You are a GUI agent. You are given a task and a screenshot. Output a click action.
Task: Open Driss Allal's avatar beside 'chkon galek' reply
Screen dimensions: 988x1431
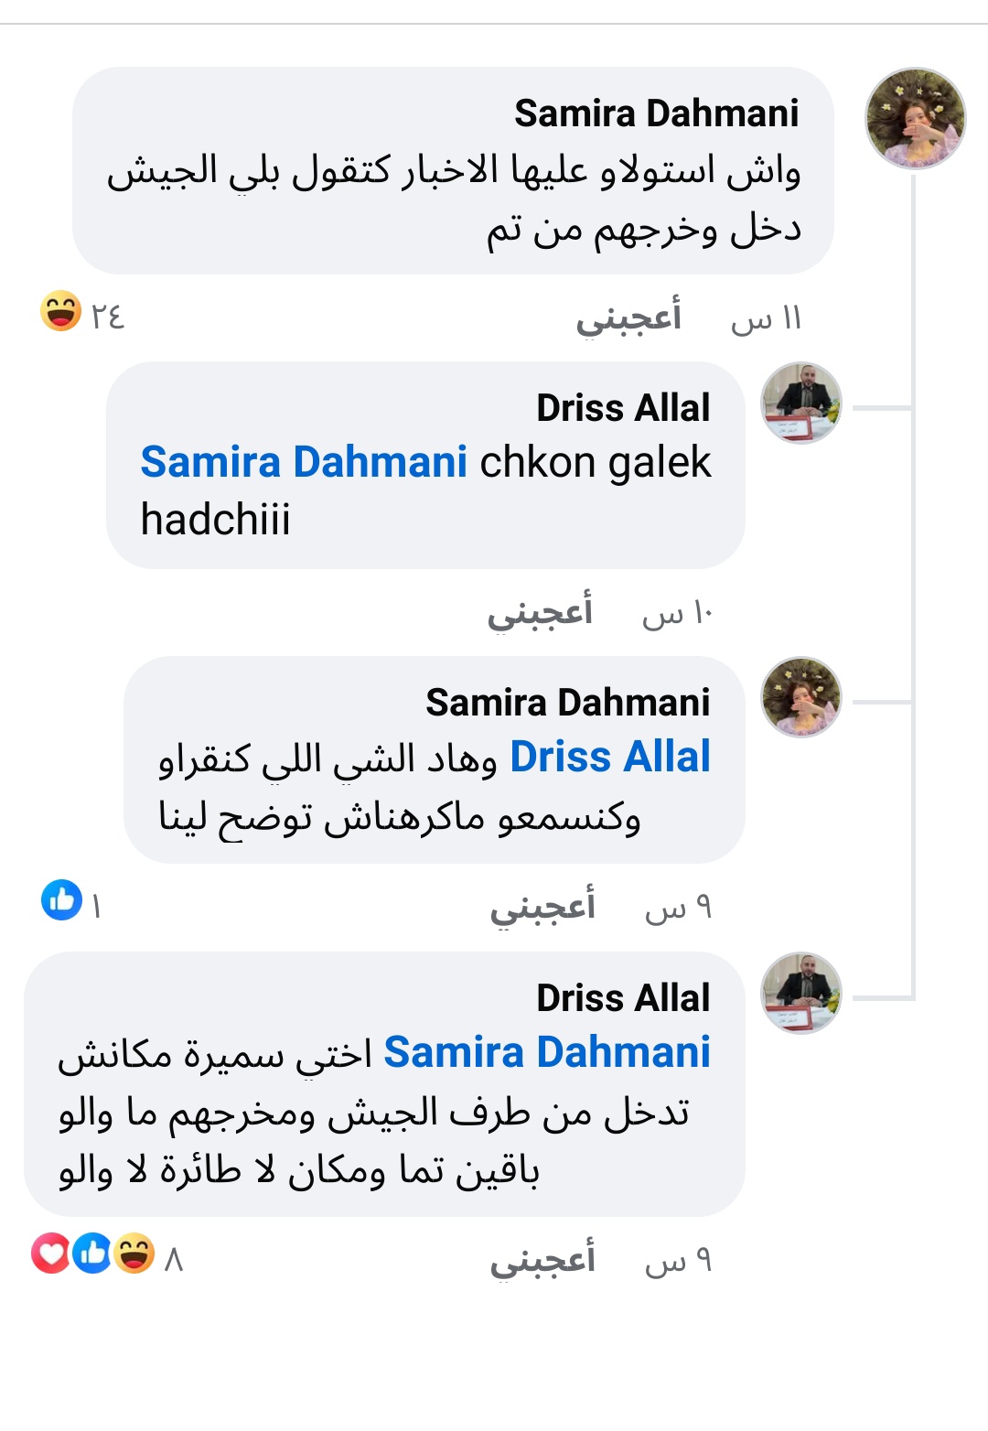[x=801, y=403]
